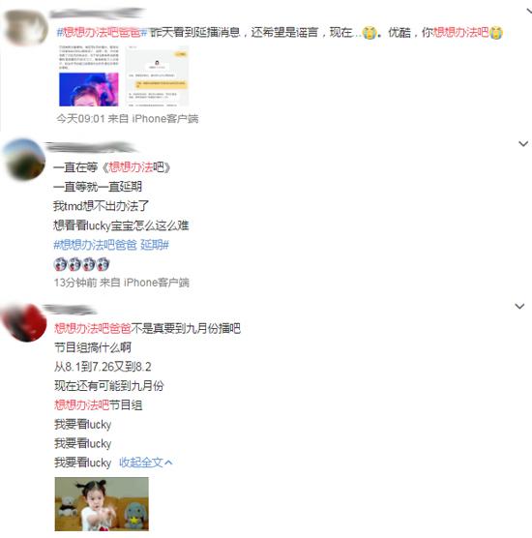
Task: Open the #想想办法吧爸爸 延期# hashtag link
Action: coord(111,245)
